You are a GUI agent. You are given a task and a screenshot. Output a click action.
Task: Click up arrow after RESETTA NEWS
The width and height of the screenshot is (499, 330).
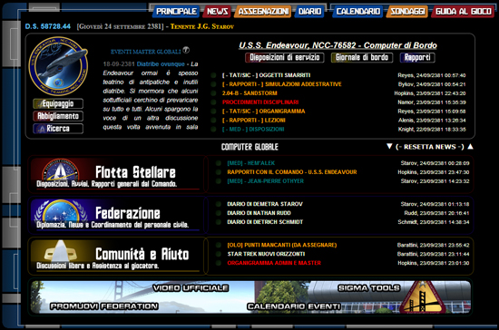470,146
